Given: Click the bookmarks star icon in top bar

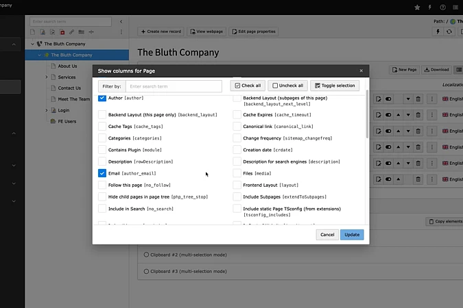Looking at the screenshot, I should [417, 7].
